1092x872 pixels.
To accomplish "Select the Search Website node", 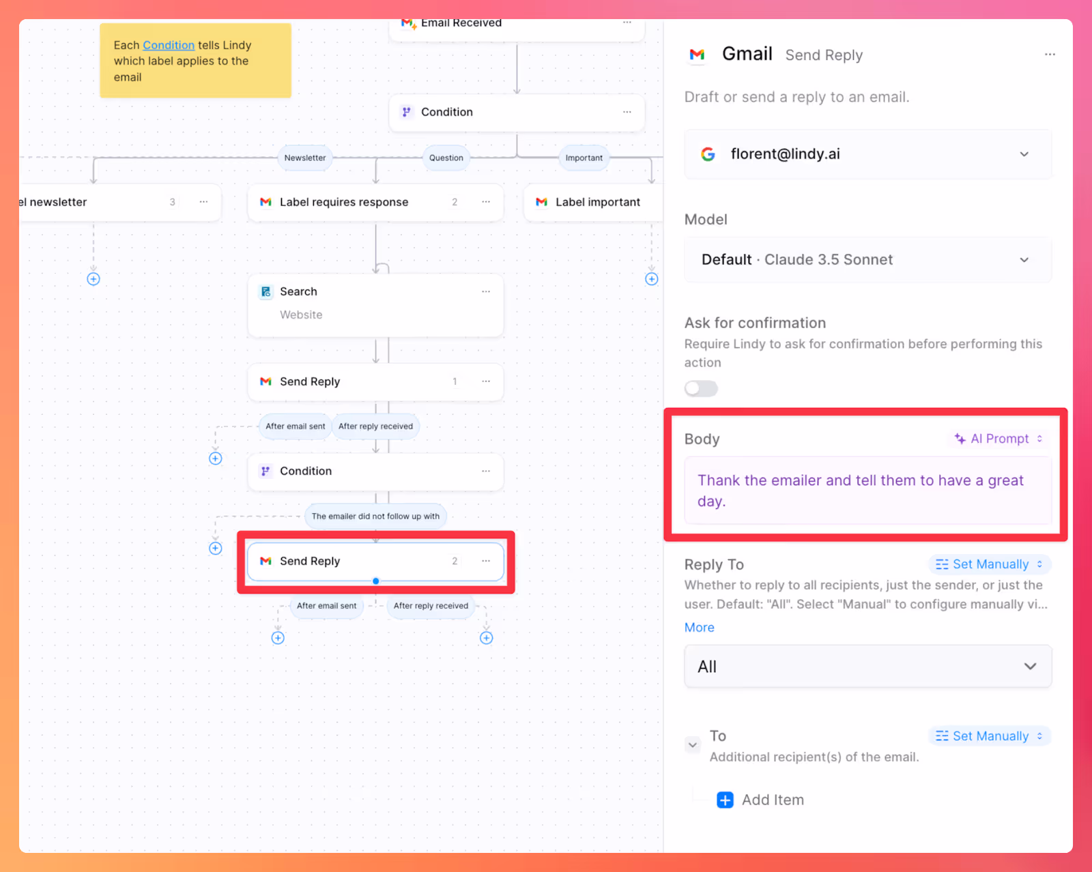I will click(x=375, y=305).
